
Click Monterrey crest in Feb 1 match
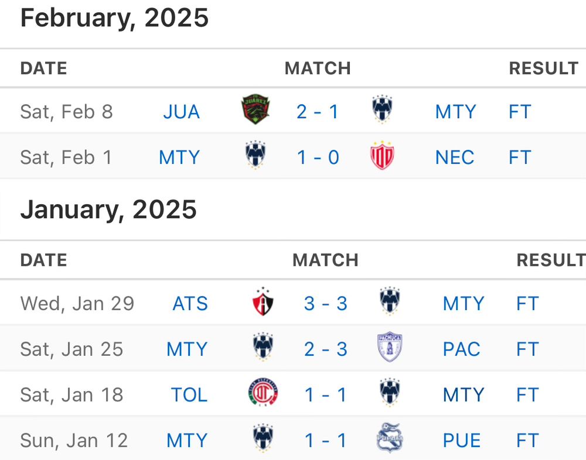point(255,157)
